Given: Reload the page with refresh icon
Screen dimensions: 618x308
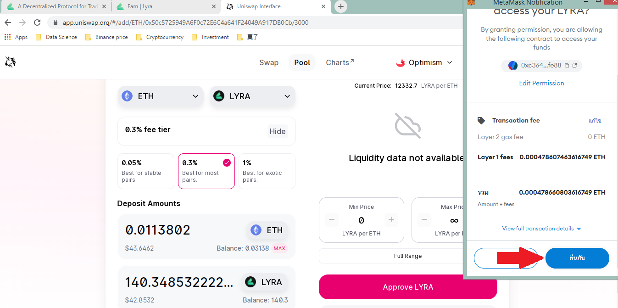Looking at the screenshot, I should point(38,22).
